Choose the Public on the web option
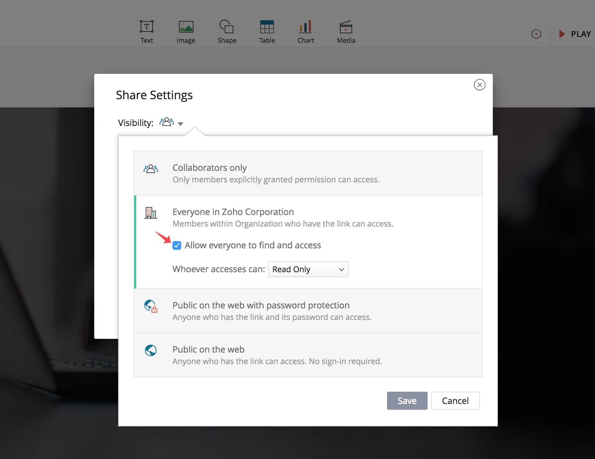This screenshot has height=459, width=595. (308, 355)
